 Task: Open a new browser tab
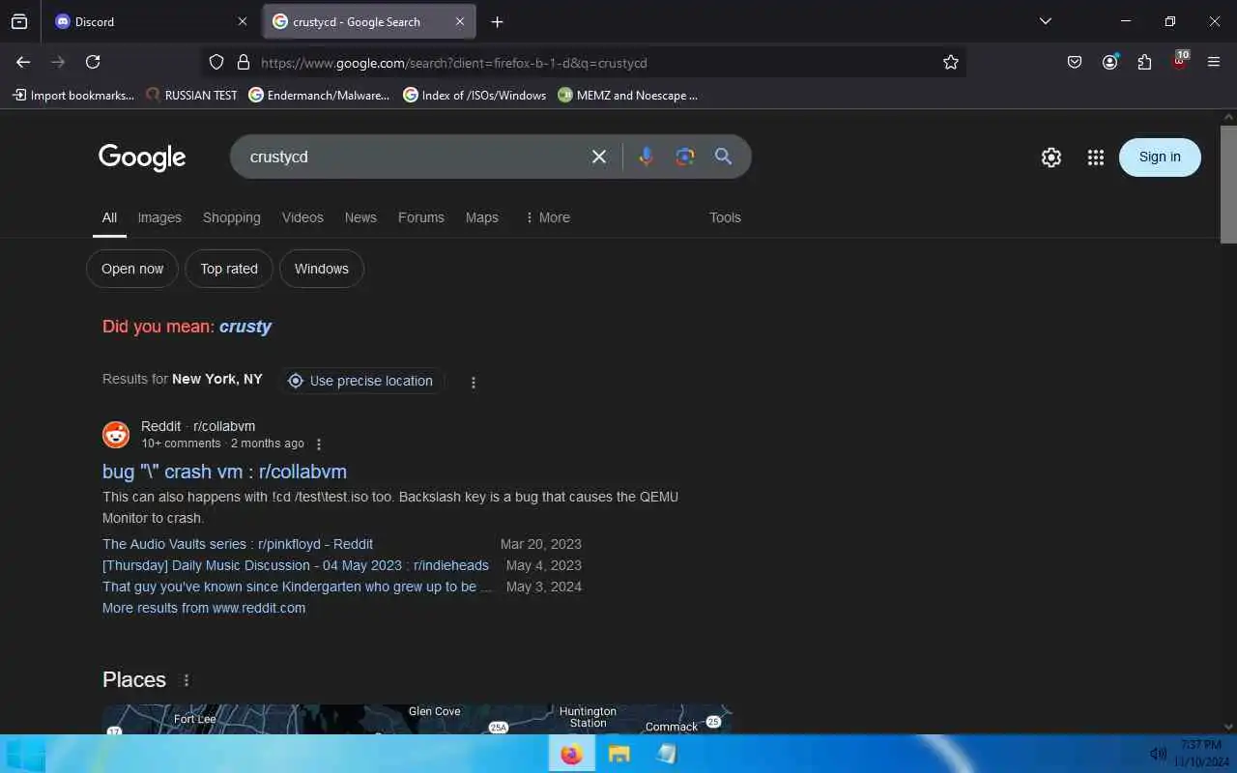click(x=497, y=21)
